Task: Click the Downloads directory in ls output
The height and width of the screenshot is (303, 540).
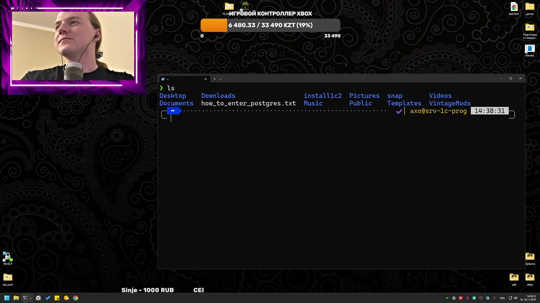Action: pyautogui.click(x=218, y=96)
